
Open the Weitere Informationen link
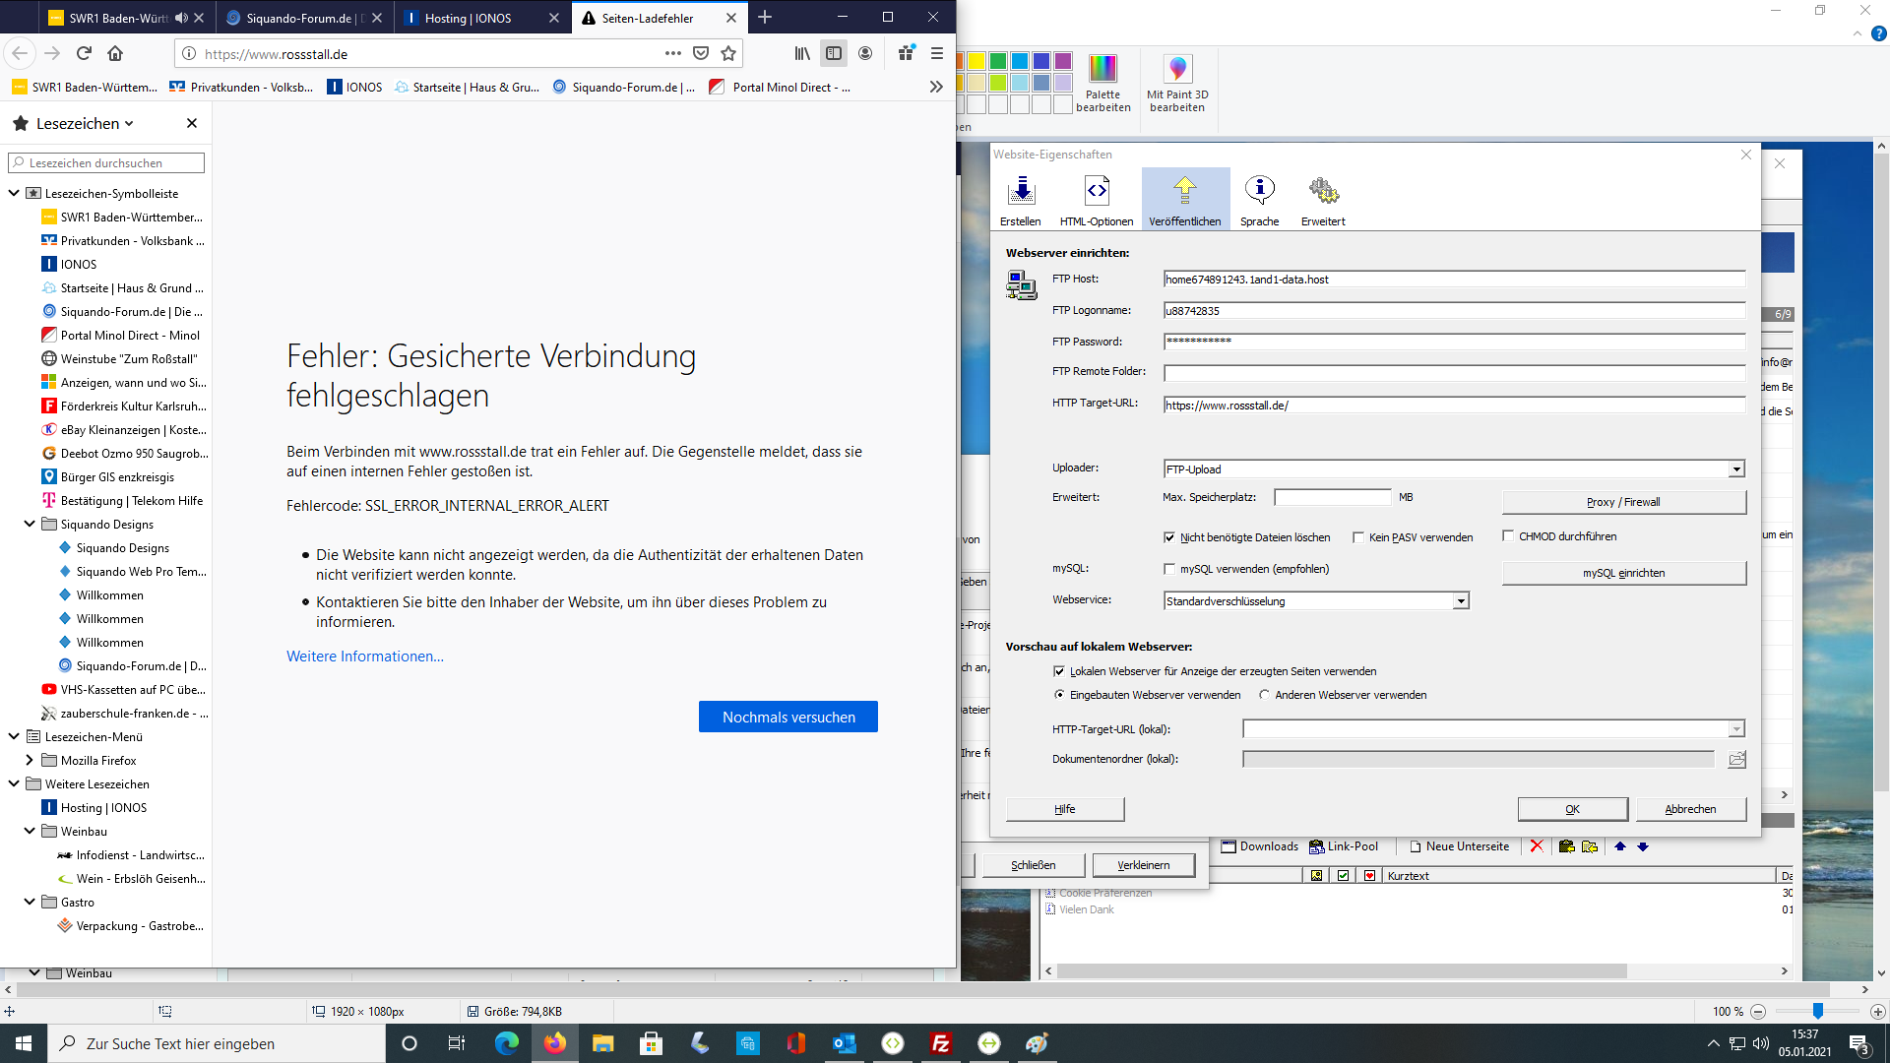(x=364, y=657)
